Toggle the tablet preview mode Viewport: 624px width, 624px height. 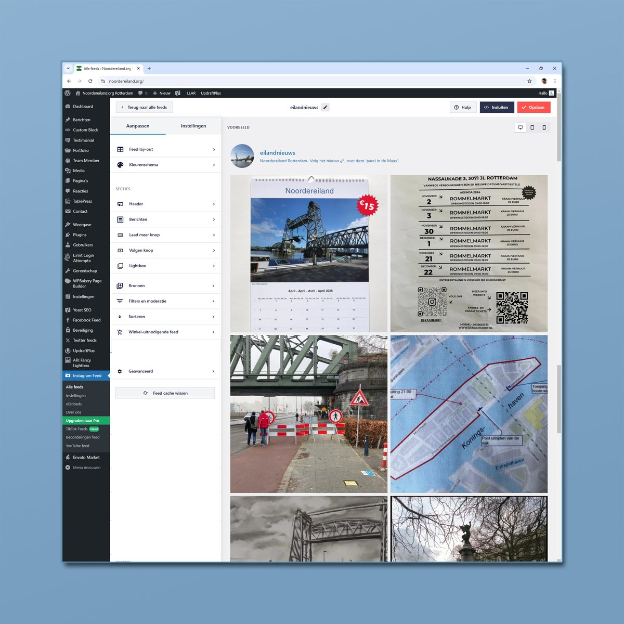coord(532,127)
